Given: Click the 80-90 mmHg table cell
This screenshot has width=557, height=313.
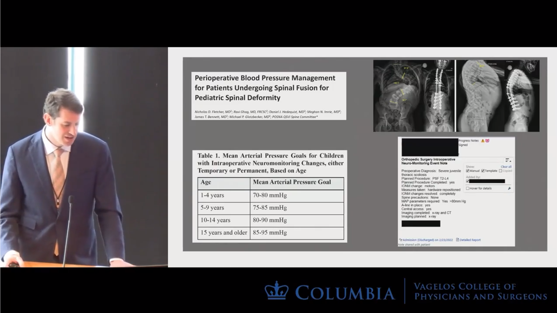Looking at the screenshot, I should (x=297, y=220).
